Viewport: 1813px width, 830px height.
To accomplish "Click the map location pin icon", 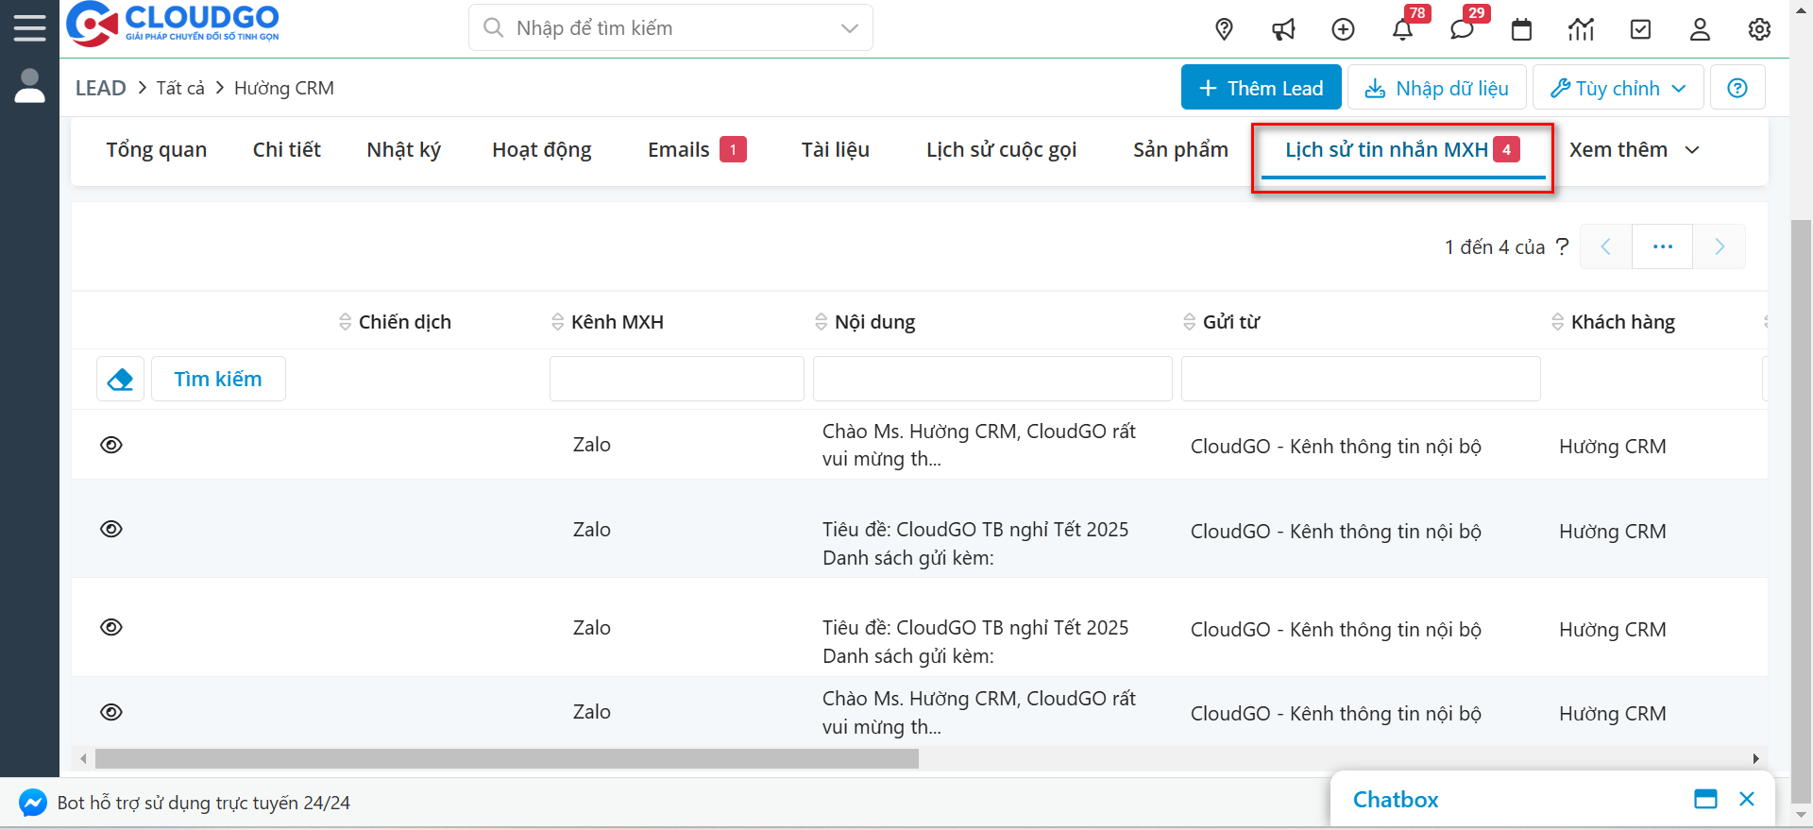I will [x=1224, y=29].
